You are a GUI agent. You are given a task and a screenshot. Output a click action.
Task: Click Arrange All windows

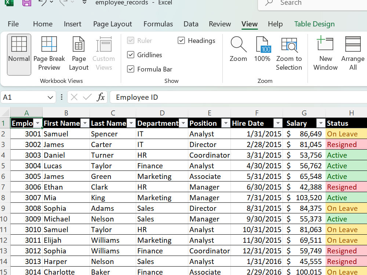(353, 54)
